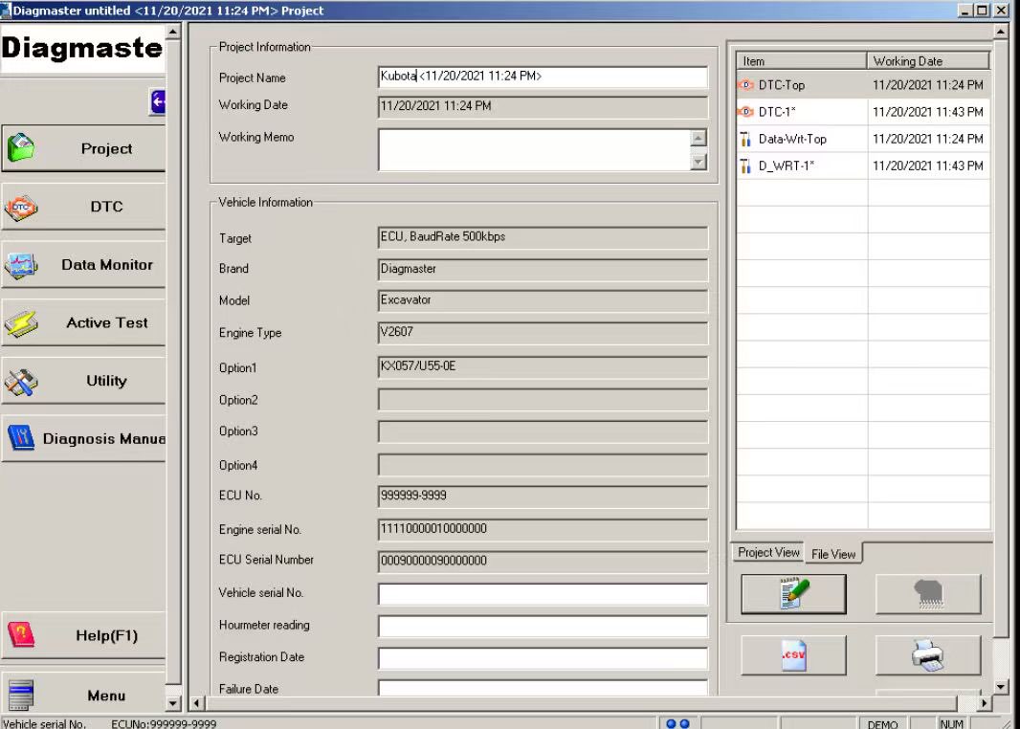Open the Project section in sidebar
This screenshot has width=1020, height=729.
coord(83,149)
